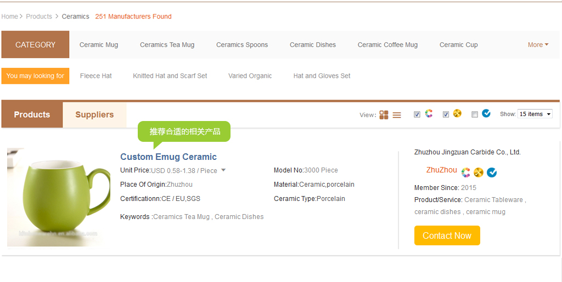Viewport: 562px width, 282px height.
Task: Select the Ceramic Coffee Mug category
Action: [x=387, y=45]
